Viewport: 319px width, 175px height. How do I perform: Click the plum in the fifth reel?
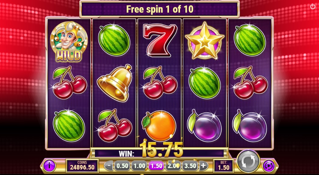pyautogui.click(x=250, y=125)
